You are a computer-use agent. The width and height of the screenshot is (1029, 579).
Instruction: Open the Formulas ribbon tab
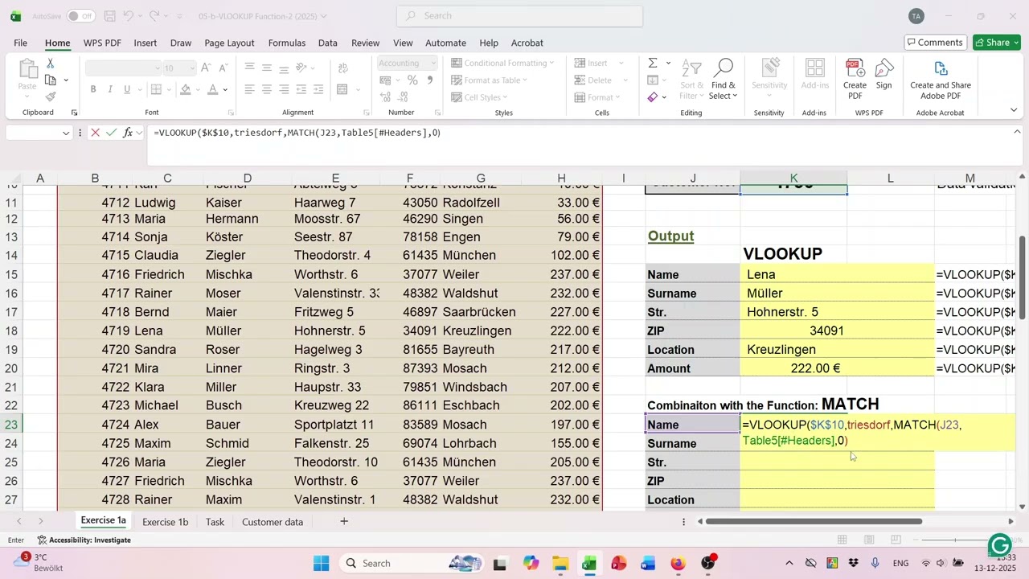point(287,43)
